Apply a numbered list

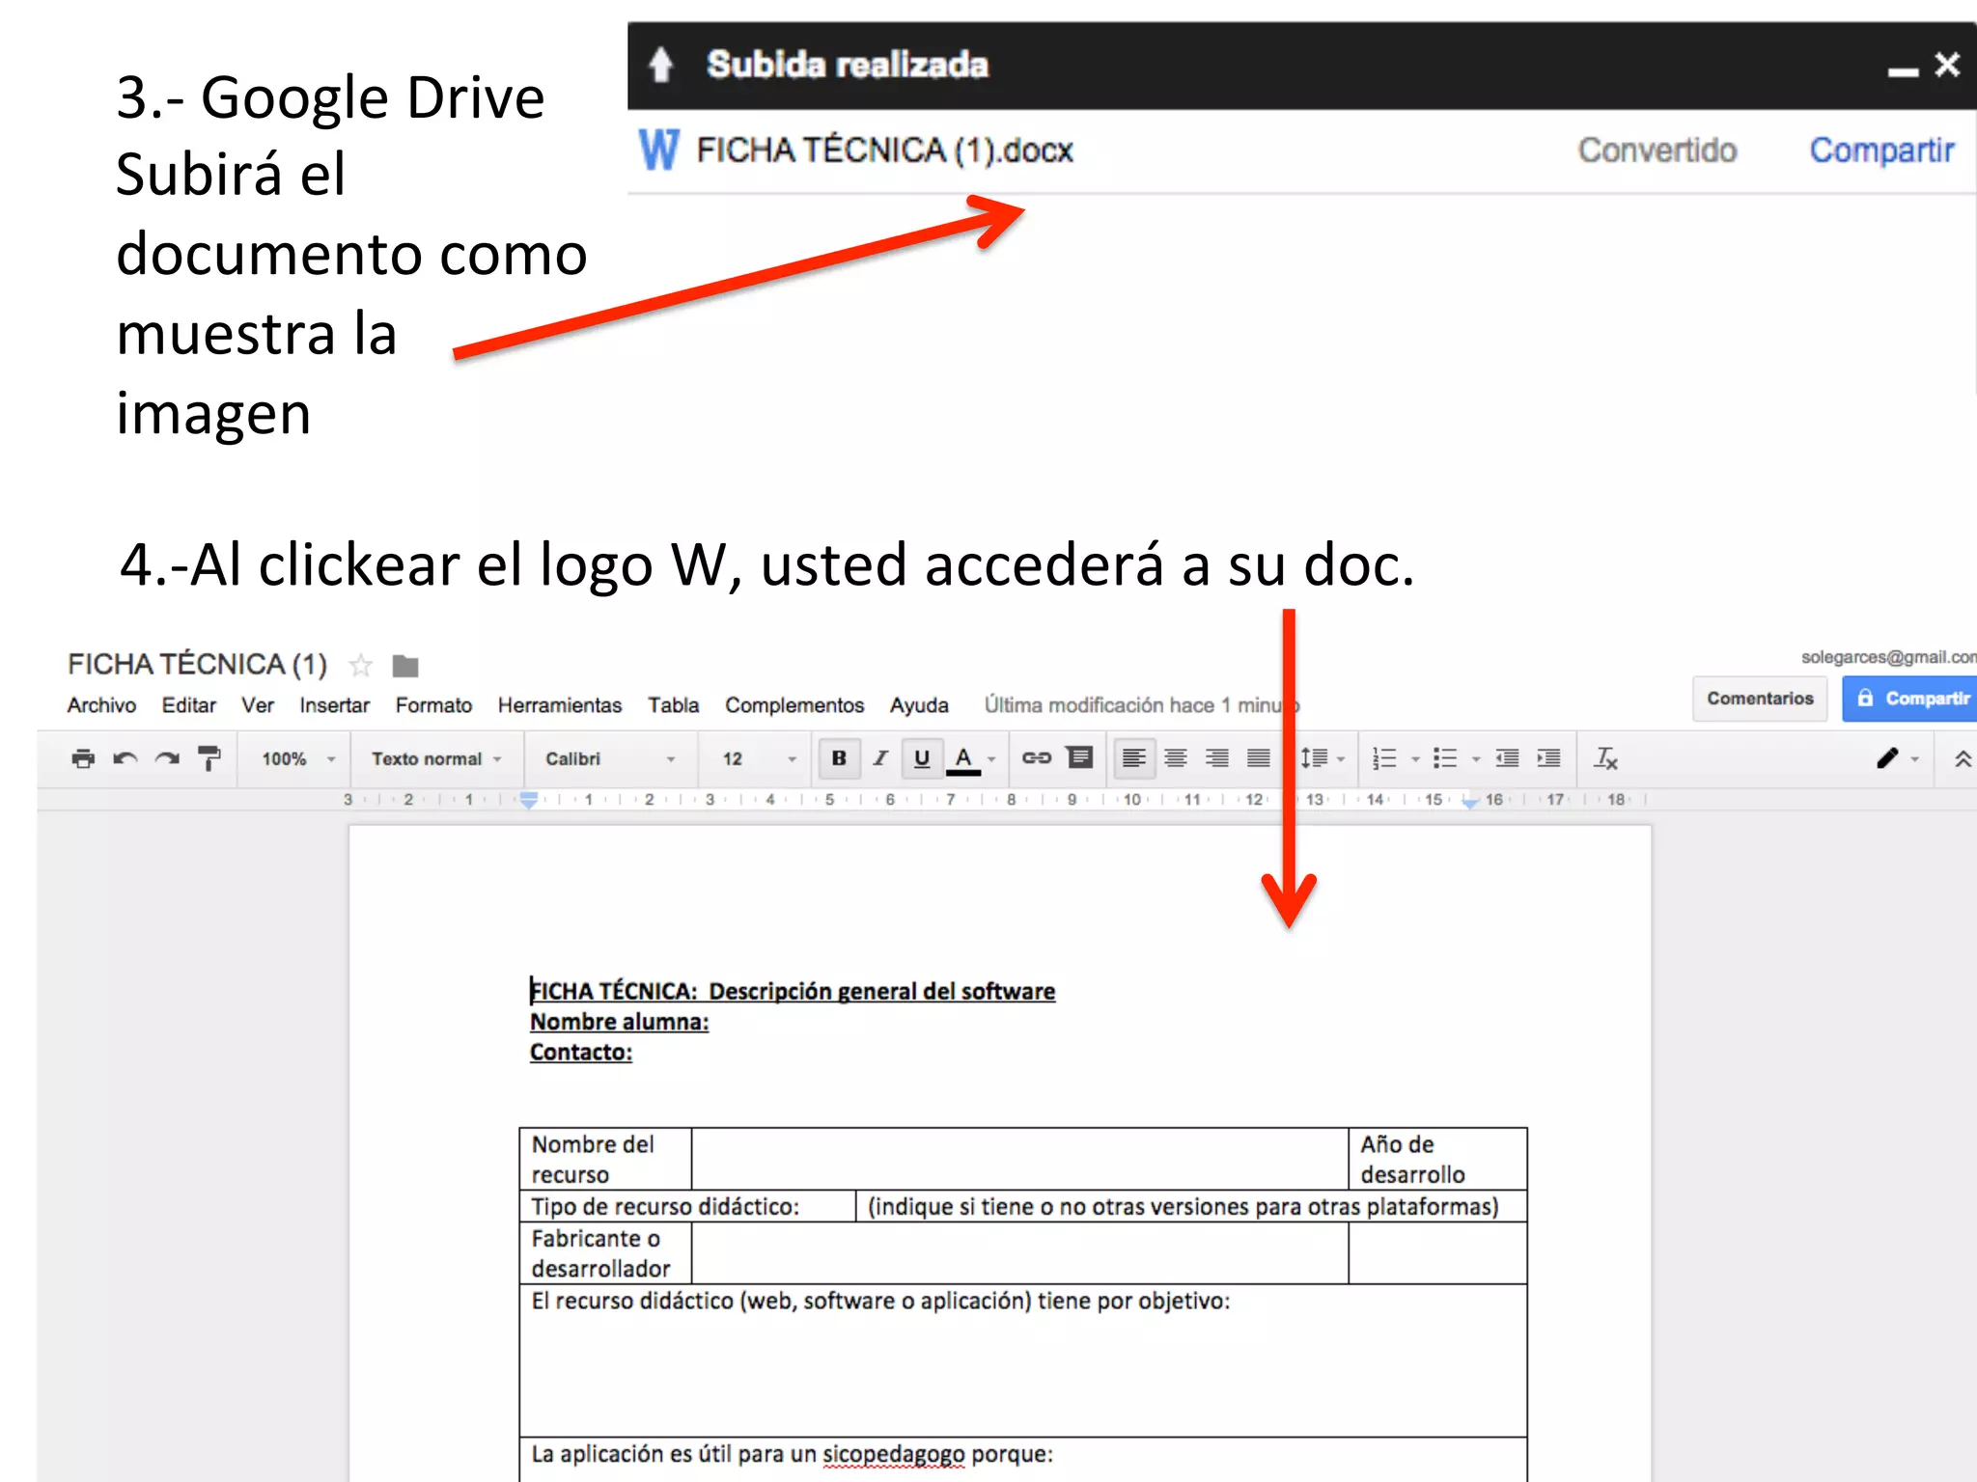(1384, 758)
